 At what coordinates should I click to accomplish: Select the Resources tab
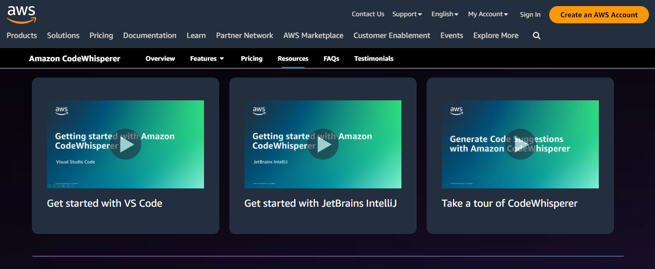pyautogui.click(x=293, y=59)
